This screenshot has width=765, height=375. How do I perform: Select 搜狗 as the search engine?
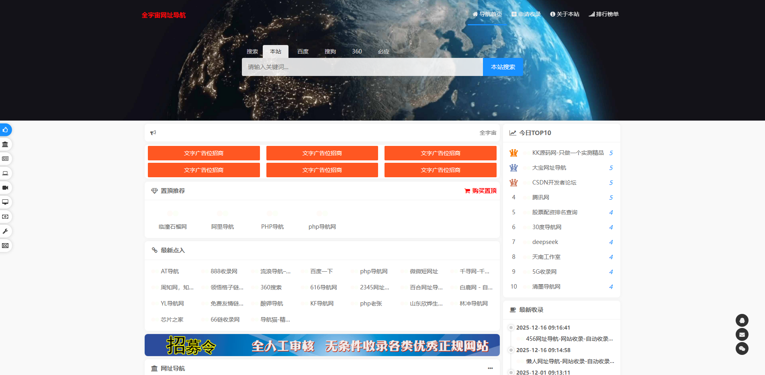coord(330,51)
